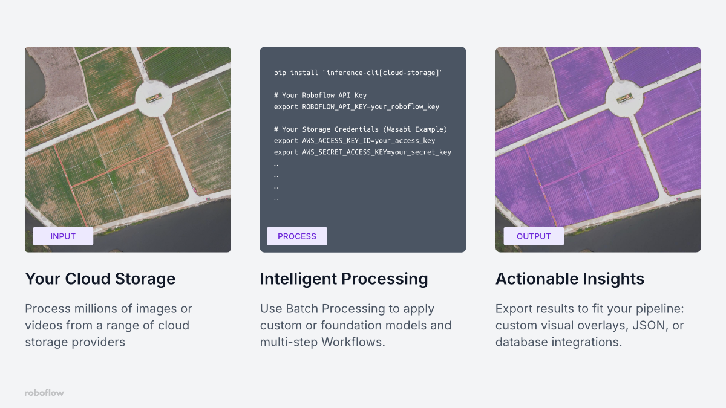726x408 pixels.
Task: Click the Wasabi Example storage credentials comment
Action: point(360,129)
